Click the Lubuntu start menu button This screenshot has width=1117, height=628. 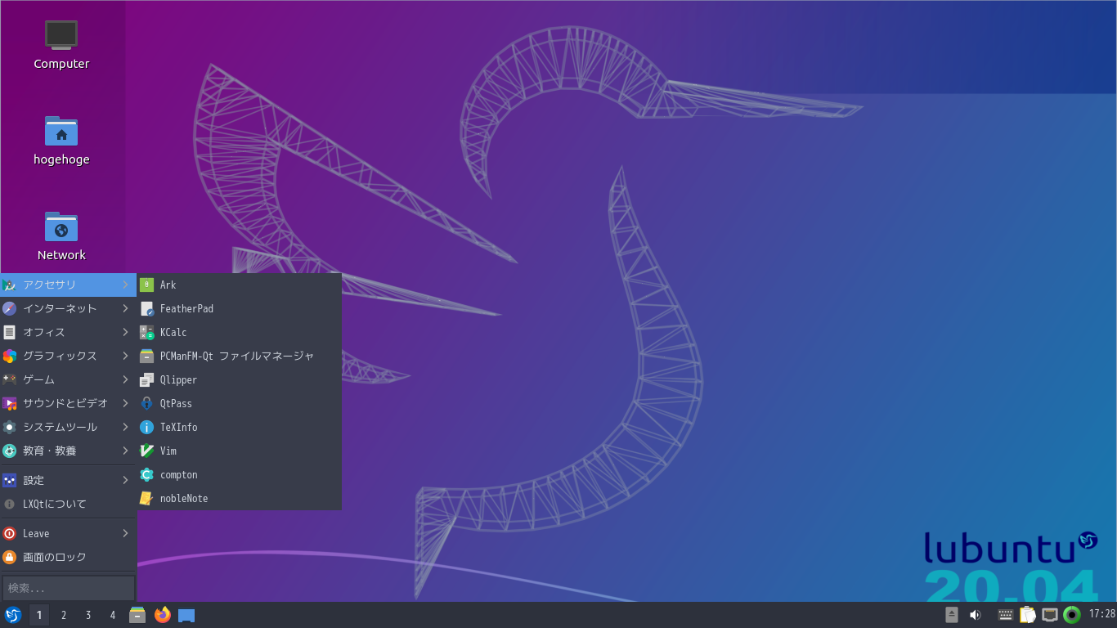pyautogui.click(x=13, y=615)
